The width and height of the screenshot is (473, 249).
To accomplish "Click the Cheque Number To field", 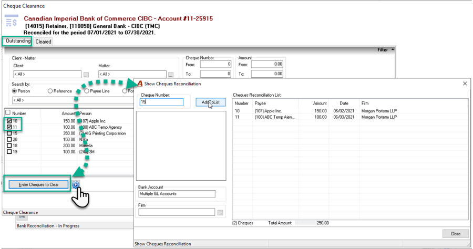I will click(x=215, y=74).
